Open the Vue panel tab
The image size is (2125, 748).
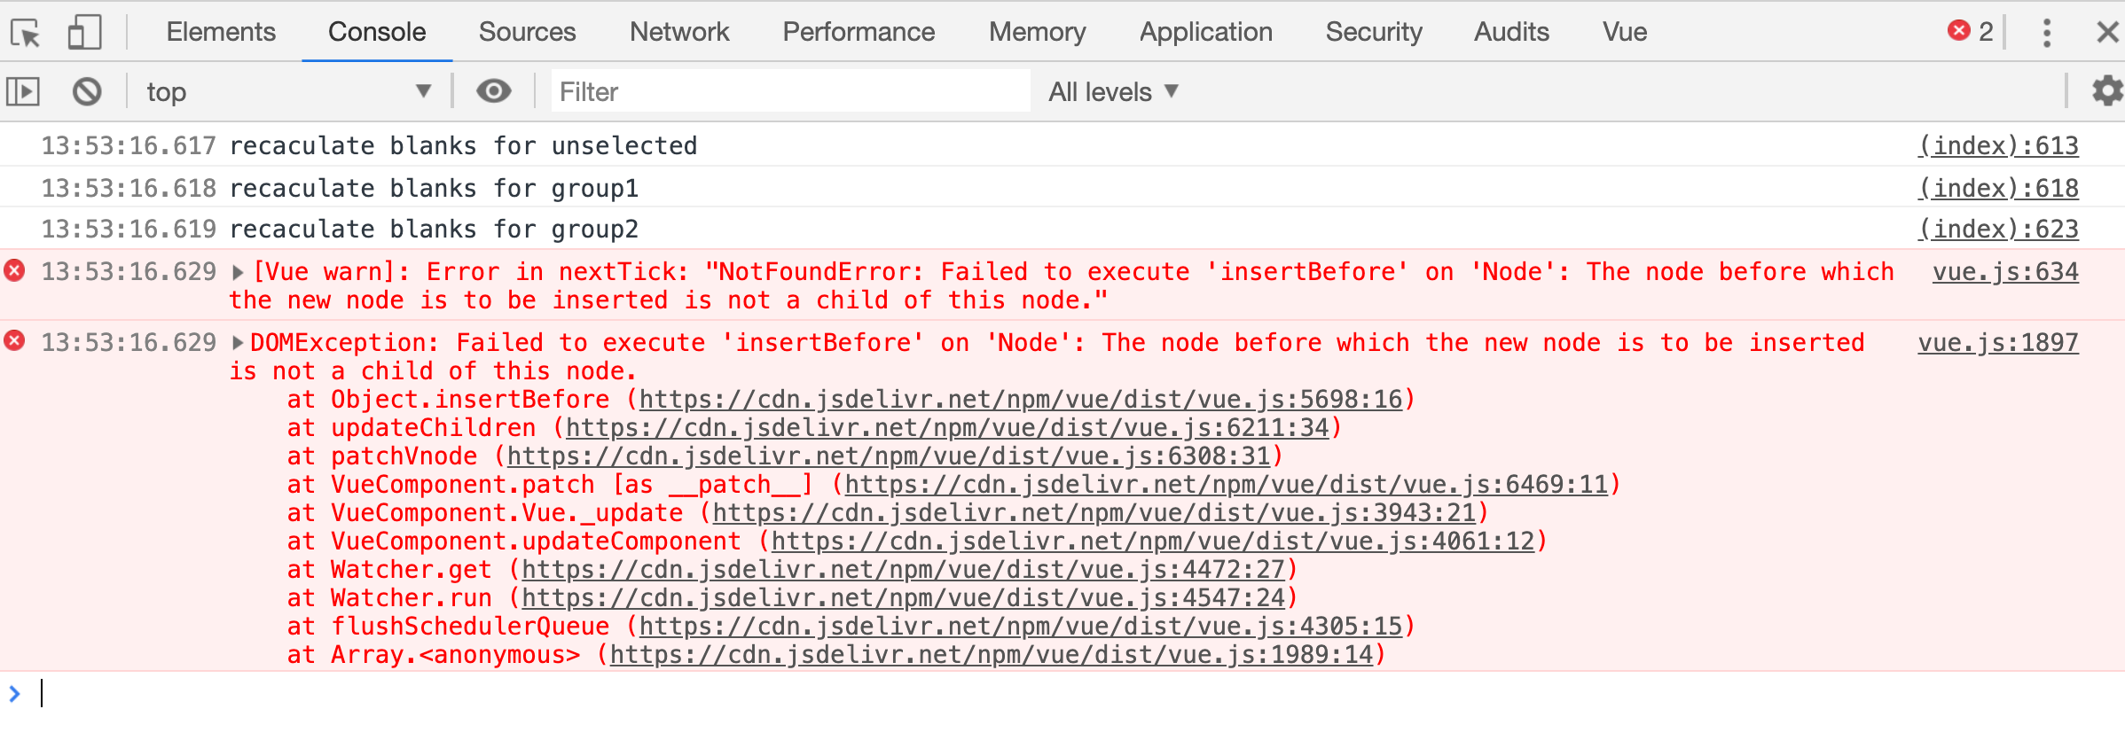click(x=1624, y=32)
